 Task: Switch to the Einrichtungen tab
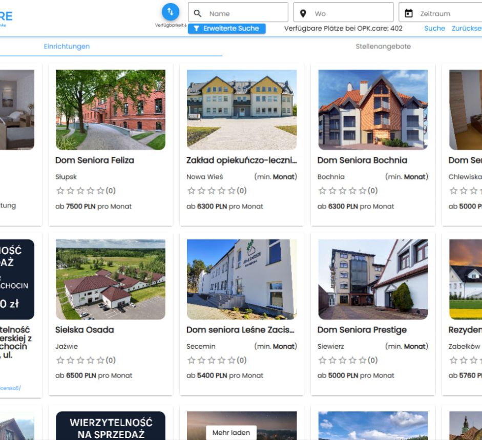pos(67,47)
